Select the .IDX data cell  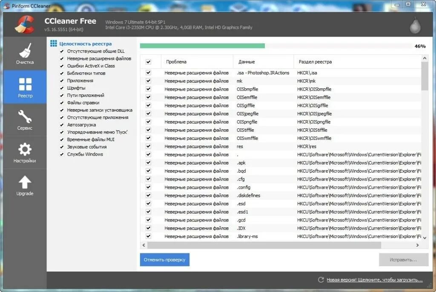[x=241, y=228]
